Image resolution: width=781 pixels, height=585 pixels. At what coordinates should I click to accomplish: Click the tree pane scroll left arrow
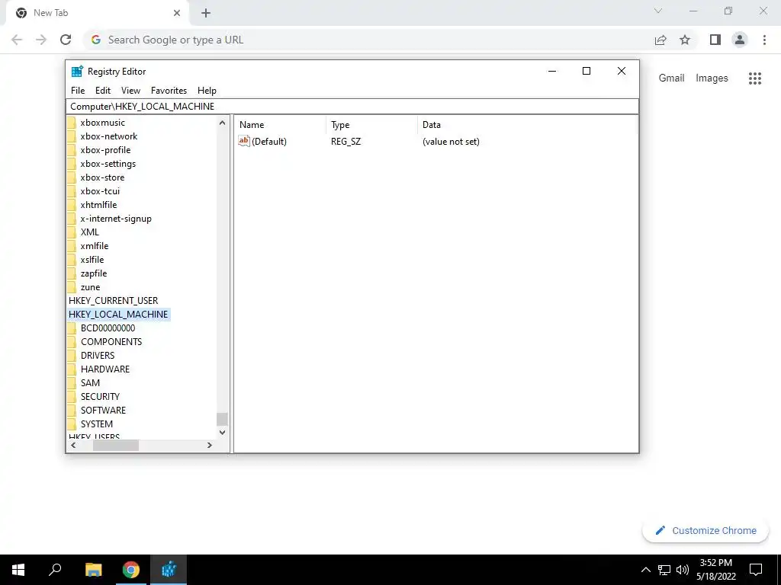click(74, 445)
